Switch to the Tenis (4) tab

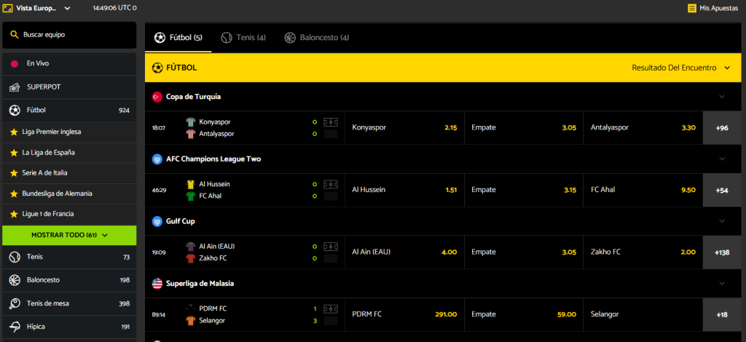pos(243,38)
